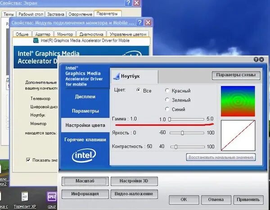Select the Ноутбук display tab

click(x=134, y=76)
